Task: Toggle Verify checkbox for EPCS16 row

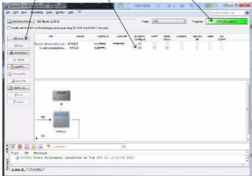Action: (x=154, y=48)
